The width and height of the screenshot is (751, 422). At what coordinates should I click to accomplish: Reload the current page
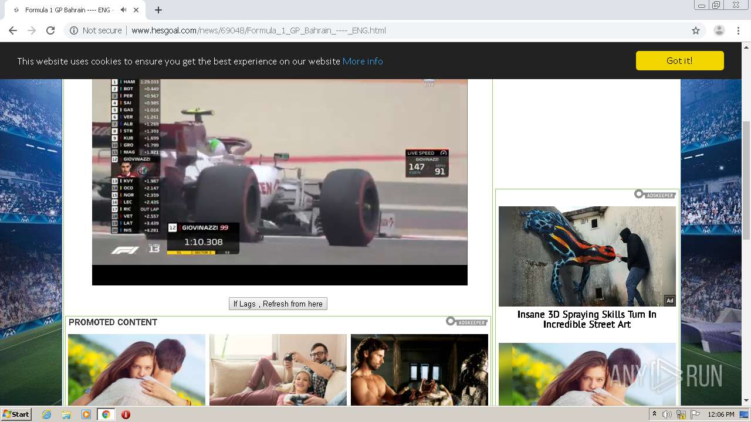tap(50, 30)
